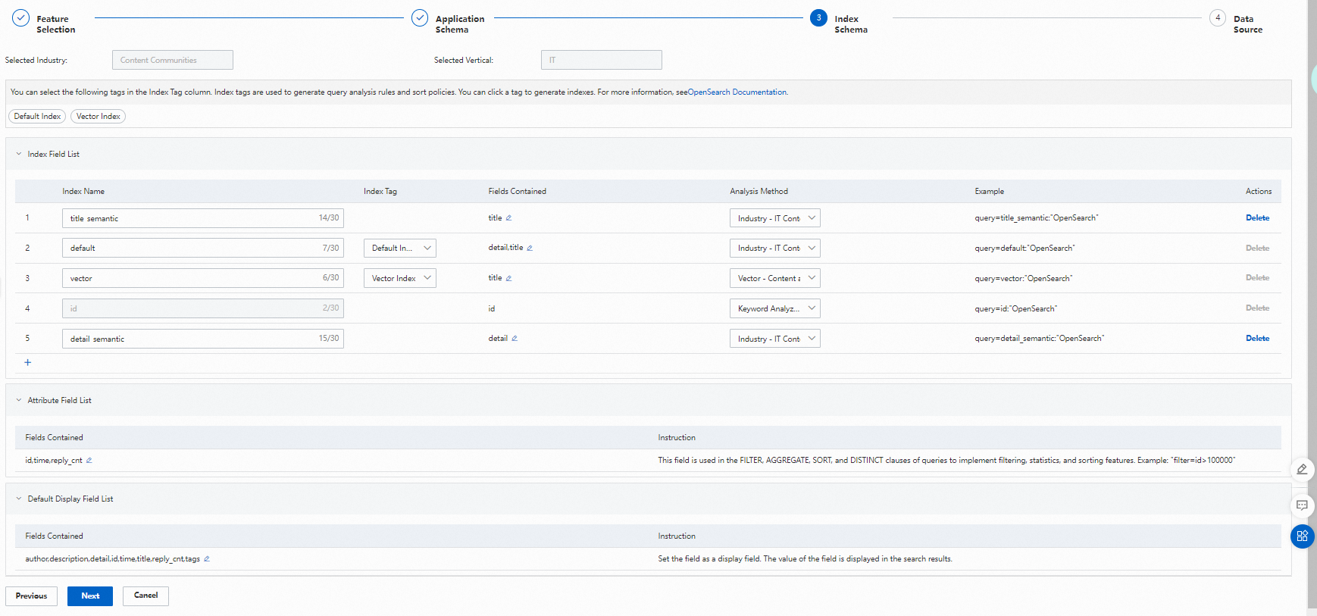Edit the default display fields list
This screenshot has width=1317, height=616.
[207, 559]
